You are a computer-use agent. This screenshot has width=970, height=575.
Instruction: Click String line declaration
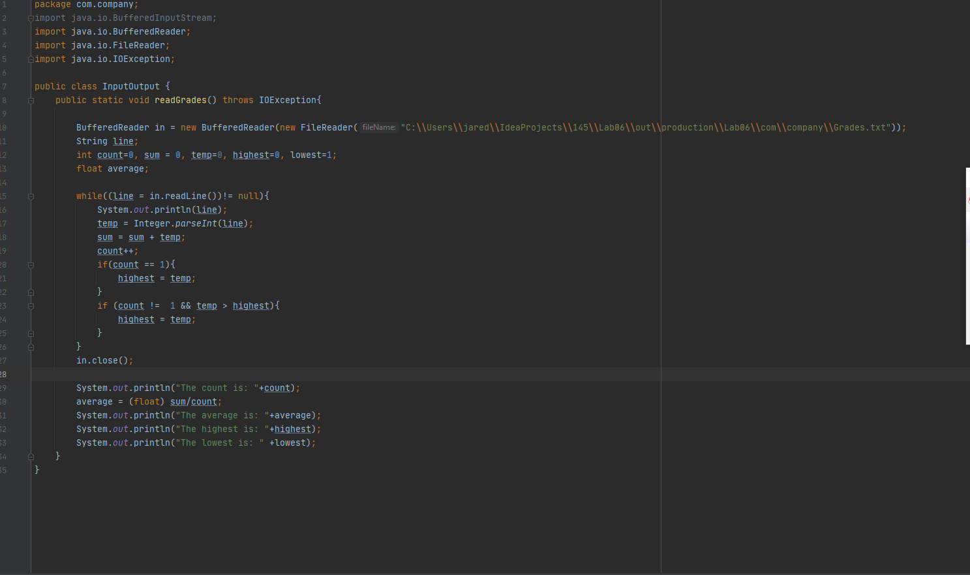pyautogui.click(x=107, y=141)
